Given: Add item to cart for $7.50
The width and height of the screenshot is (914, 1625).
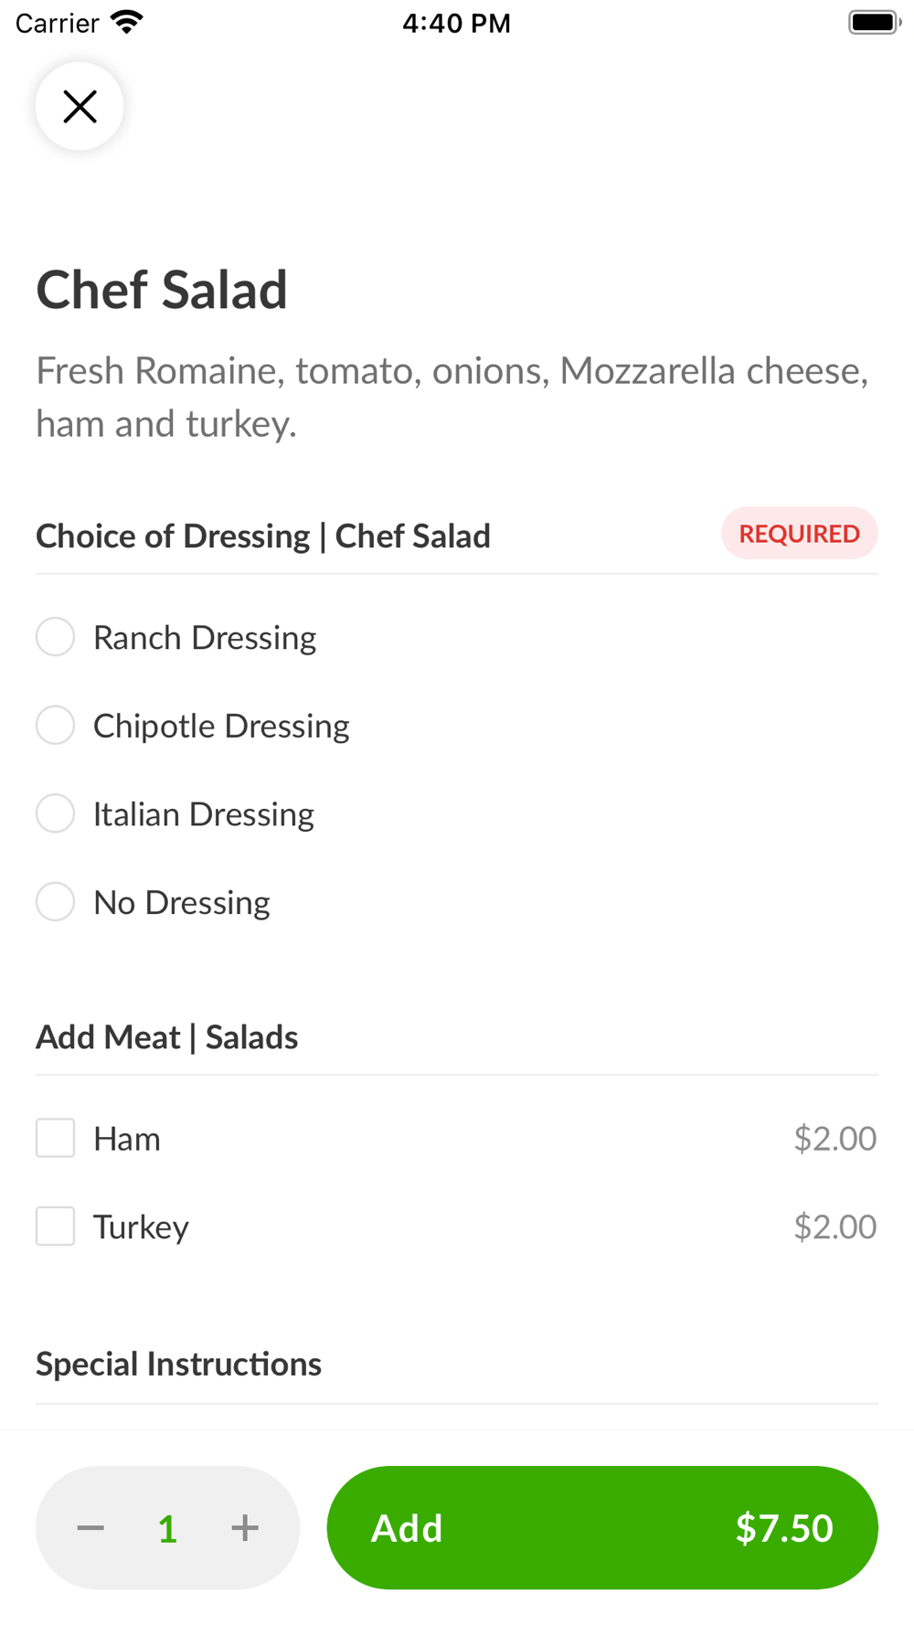Looking at the screenshot, I should [x=602, y=1527].
